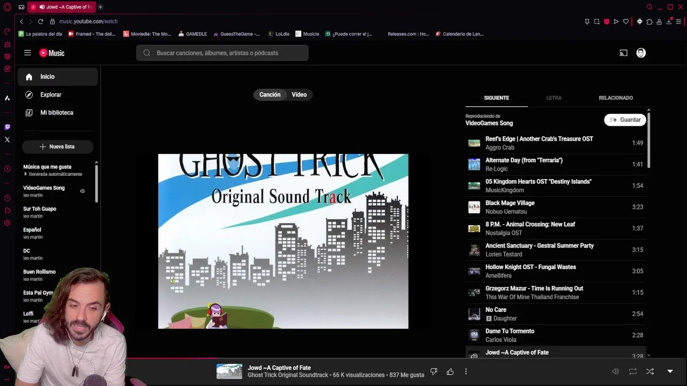
Task: Open the Opera search tabs magnifier icon
Action: pos(649,7)
